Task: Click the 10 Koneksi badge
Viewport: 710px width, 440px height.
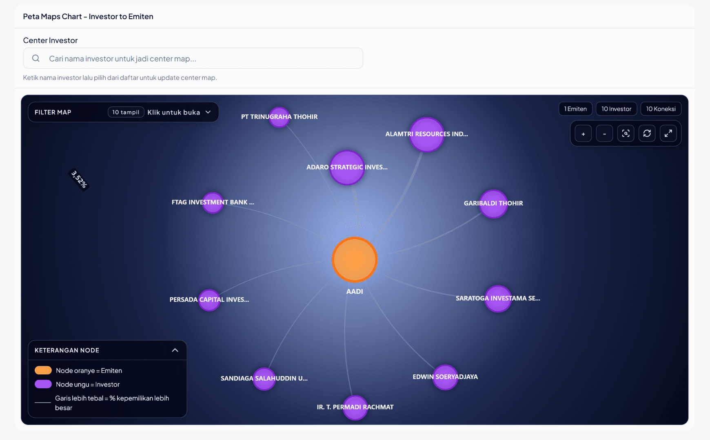Action: (x=661, y=109)
